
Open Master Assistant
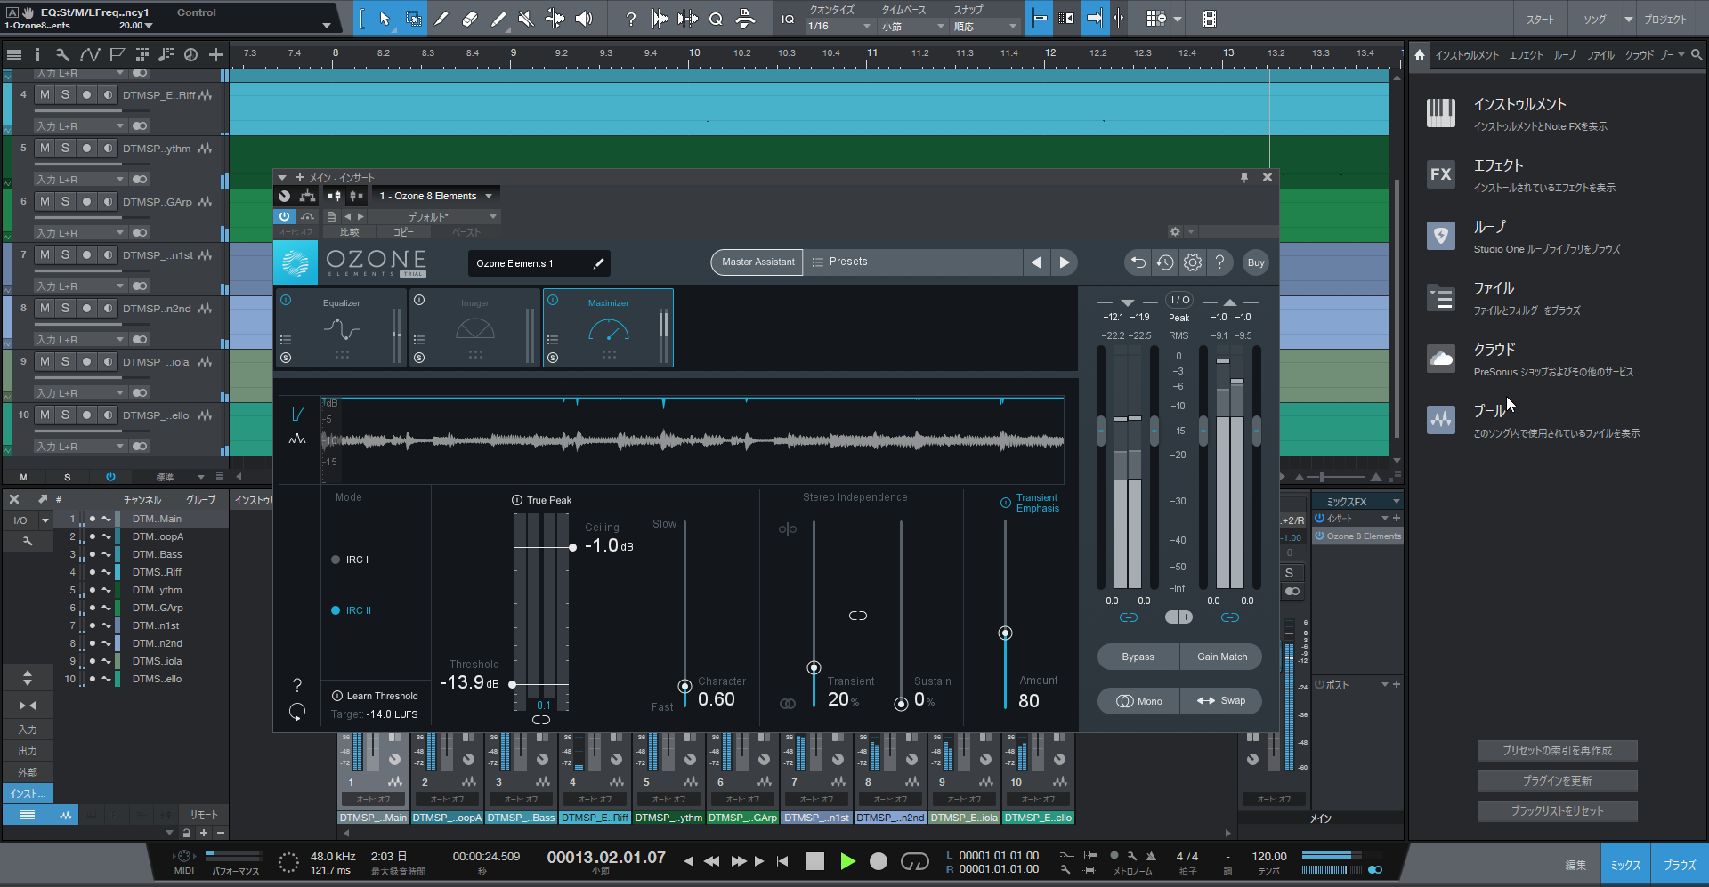pyautogui.click(x=757, y=262)
